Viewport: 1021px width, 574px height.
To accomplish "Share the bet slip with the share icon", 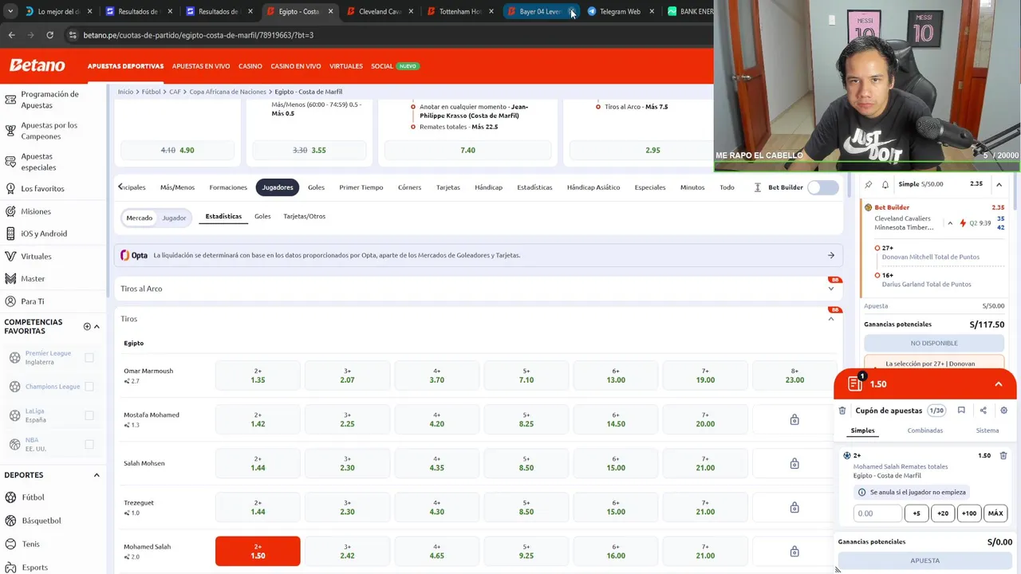I will (983, 411).
